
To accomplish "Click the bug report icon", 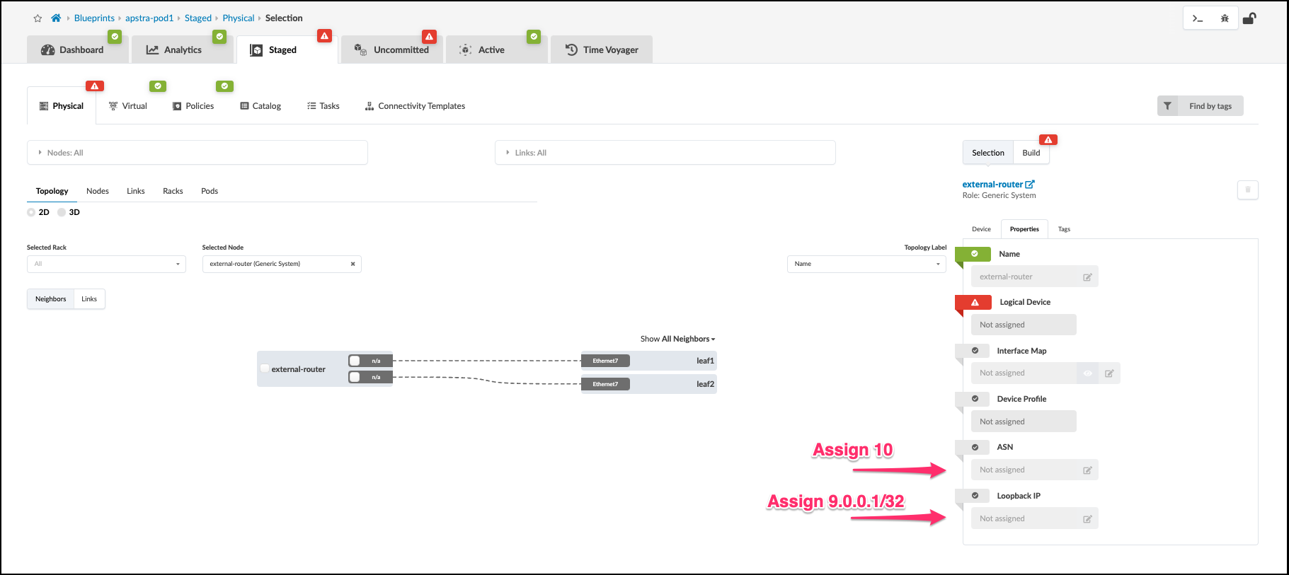I will coord(1225,18).
